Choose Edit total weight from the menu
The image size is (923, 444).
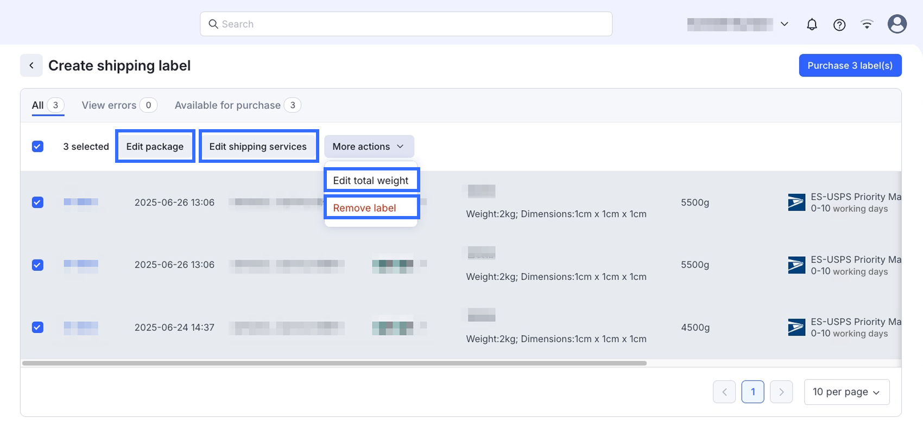pyautogui.click(x=371, y=180)
